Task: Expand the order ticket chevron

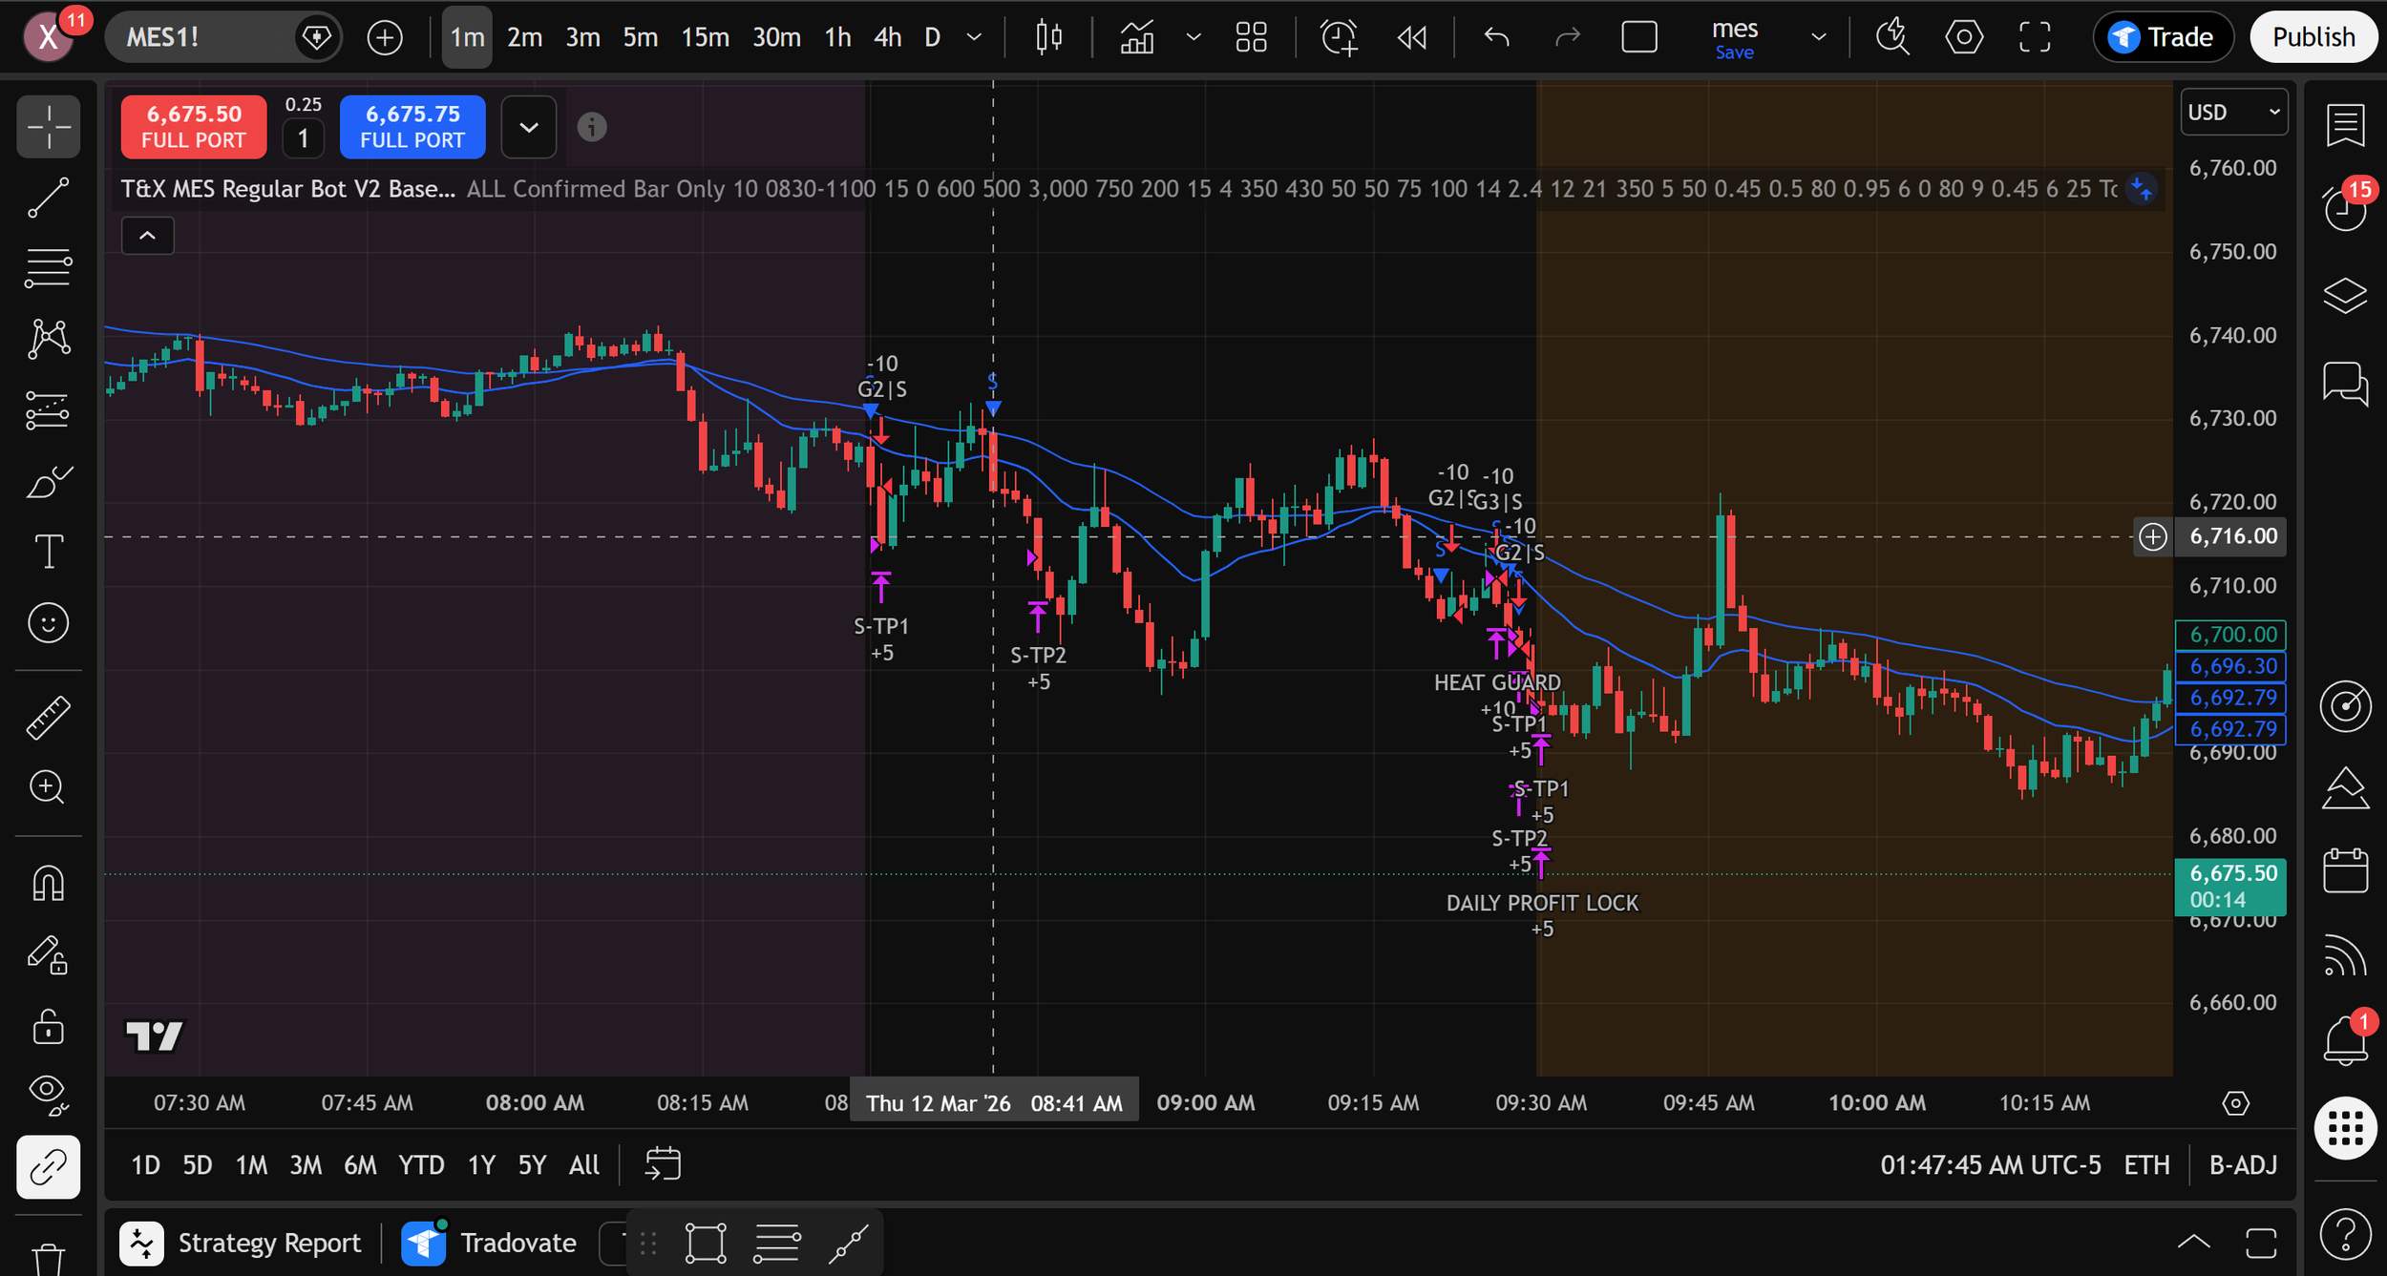Action: (529, 126)
